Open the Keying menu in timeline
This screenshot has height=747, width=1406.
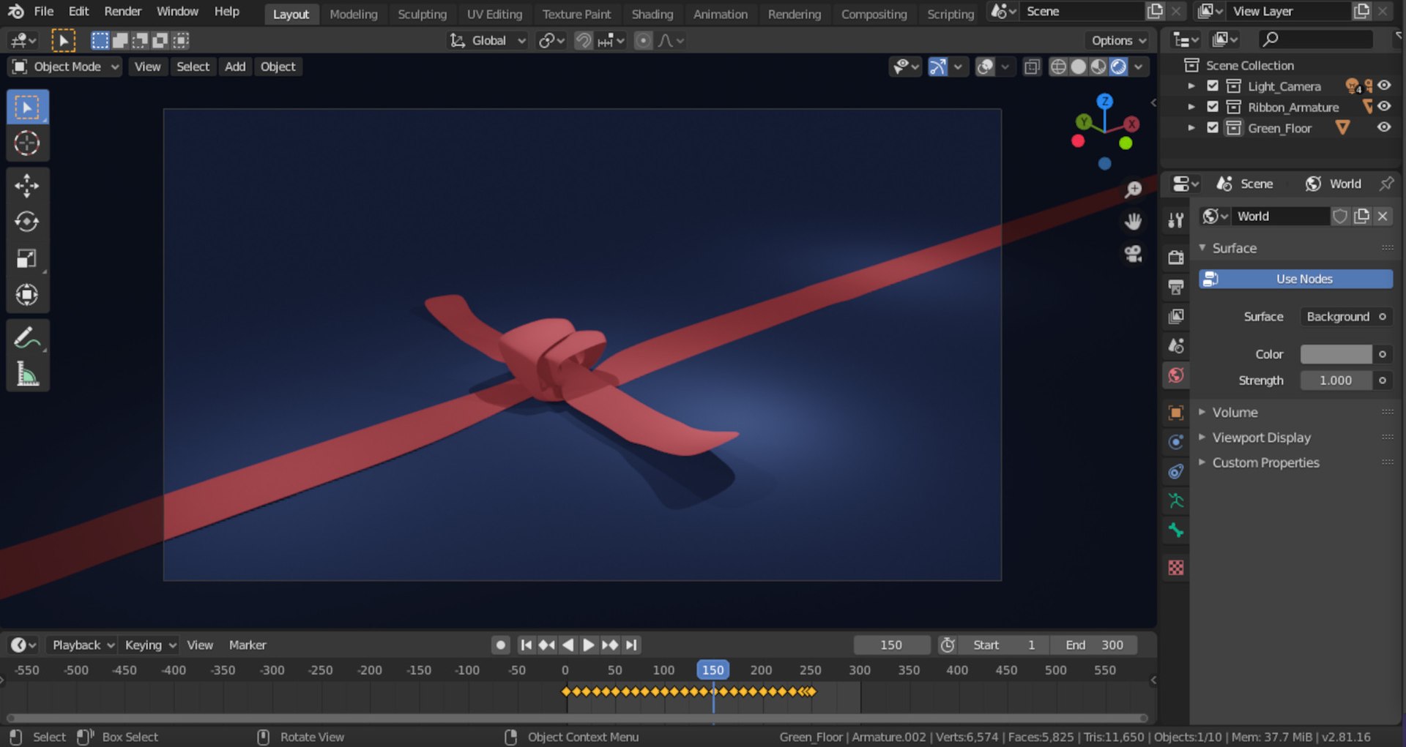click(150, 645)
